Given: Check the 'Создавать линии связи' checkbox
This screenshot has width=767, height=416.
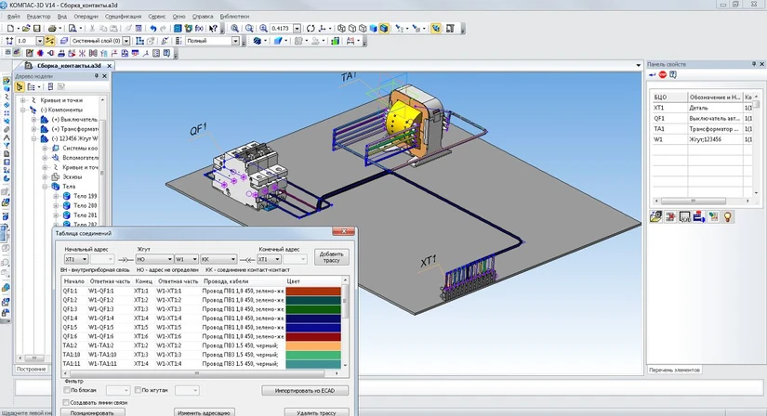Looking at the screenshot, I should (x=65, y=401).
